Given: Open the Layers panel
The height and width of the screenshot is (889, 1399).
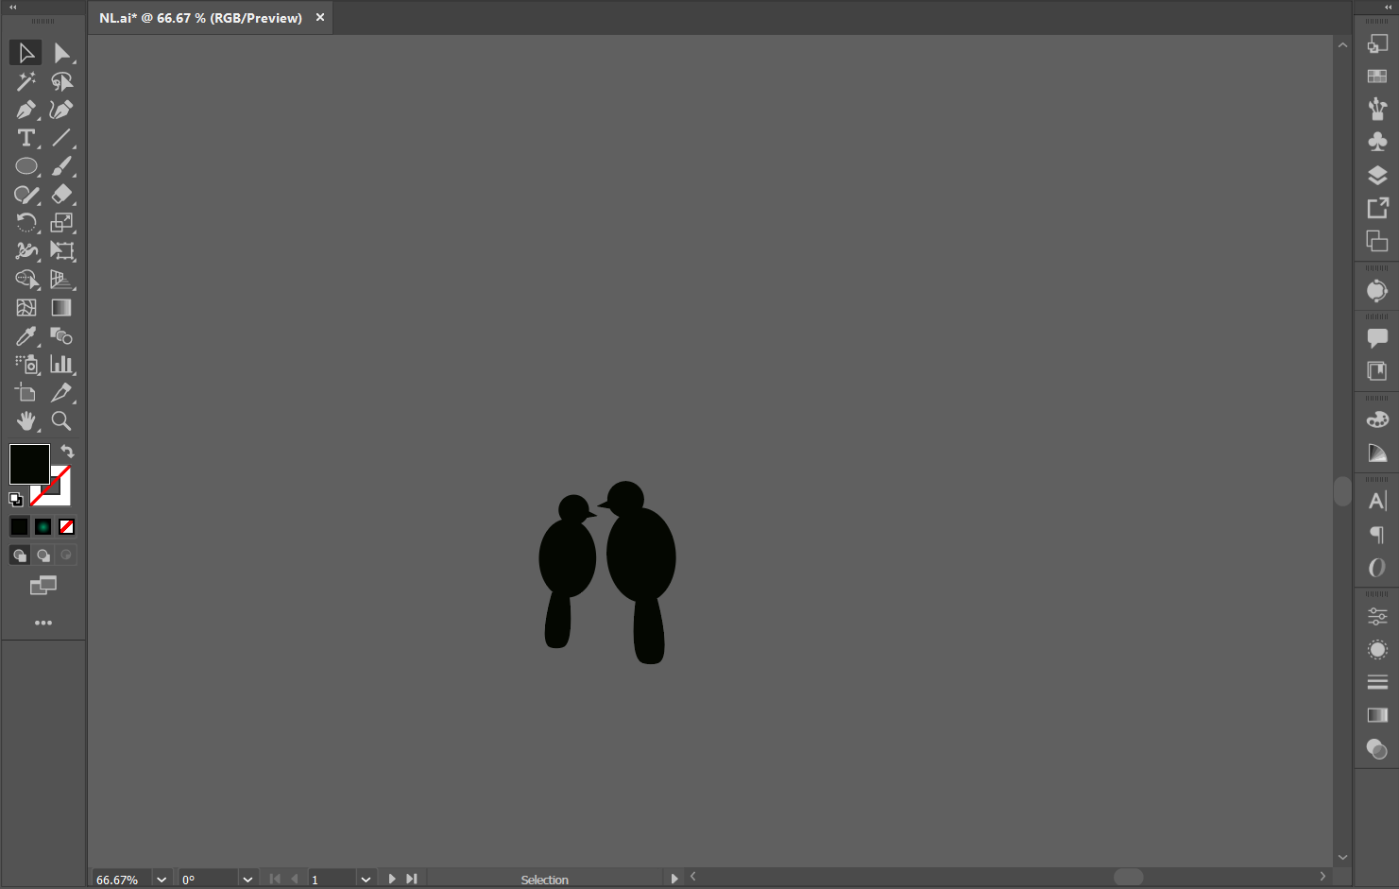Looking at the screenshot, I should 1376,175.
